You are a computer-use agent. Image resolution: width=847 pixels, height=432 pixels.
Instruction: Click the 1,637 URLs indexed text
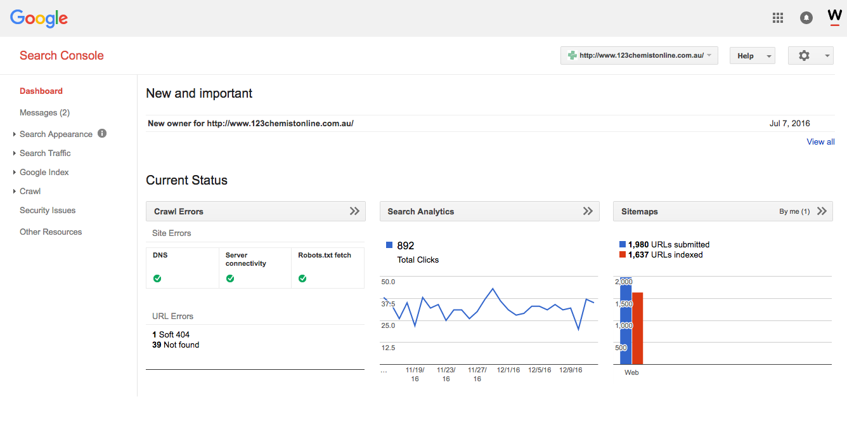[x=666, y=254]
